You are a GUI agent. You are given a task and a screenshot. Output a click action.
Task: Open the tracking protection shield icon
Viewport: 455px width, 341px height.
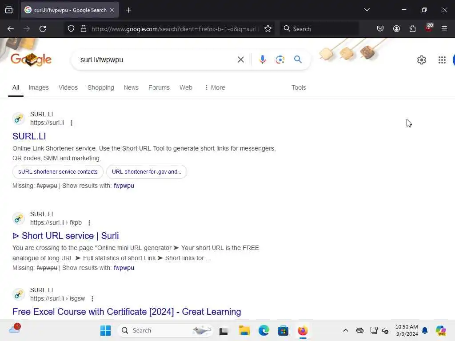pyautogui.click(x=71, y=29)
